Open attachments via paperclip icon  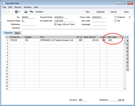click(x=130, y=17)
